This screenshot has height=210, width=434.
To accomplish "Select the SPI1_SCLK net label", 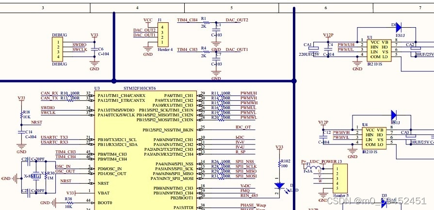I will pyautogui.click(x=246, y=166).
